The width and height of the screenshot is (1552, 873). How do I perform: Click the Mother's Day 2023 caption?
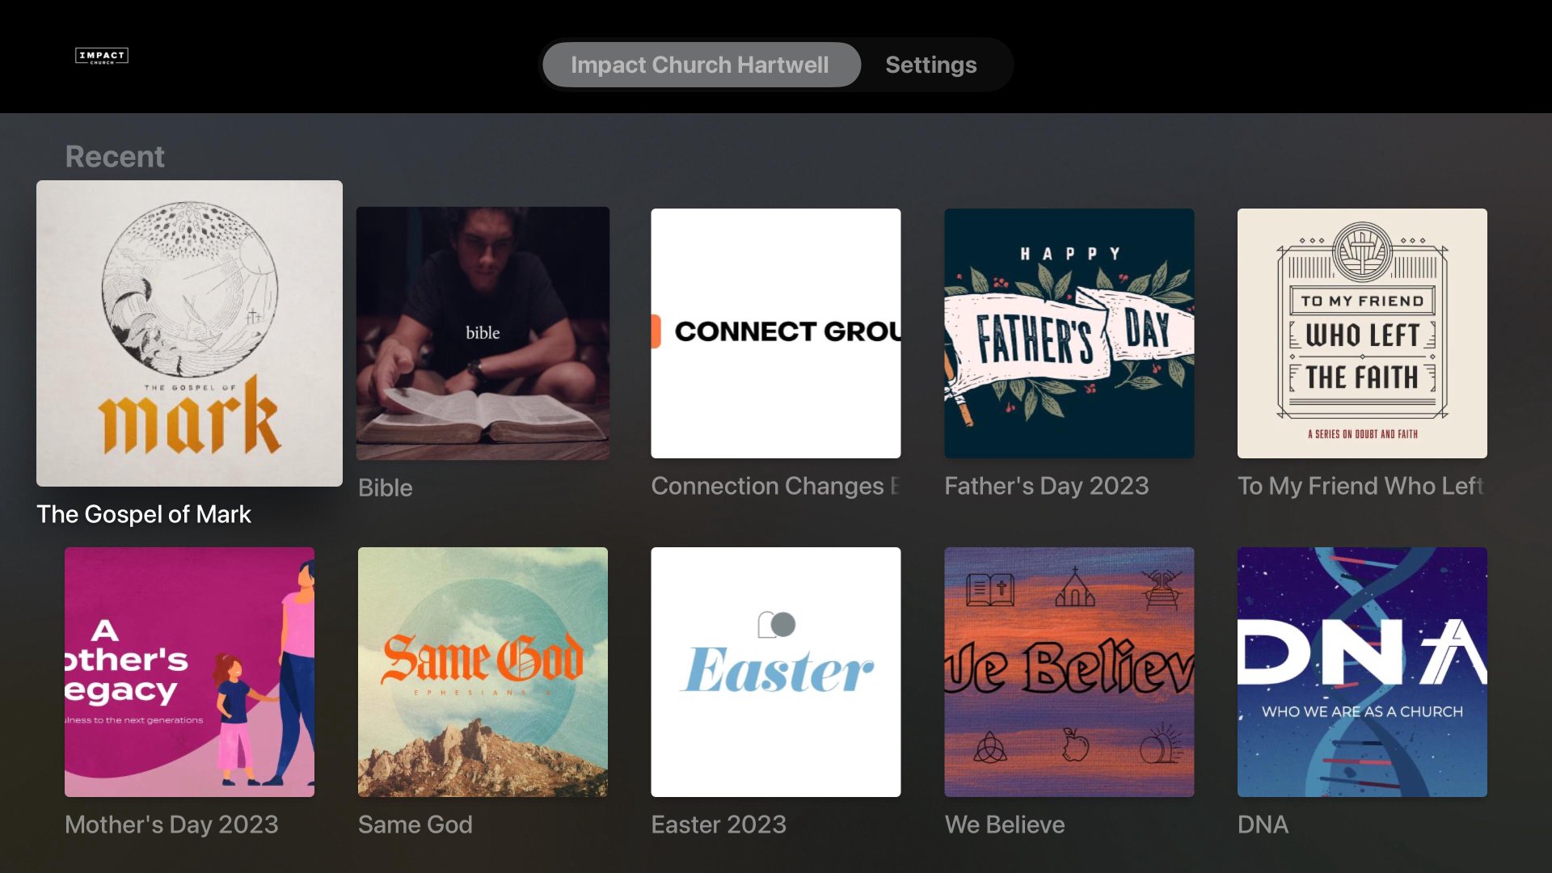171,824
